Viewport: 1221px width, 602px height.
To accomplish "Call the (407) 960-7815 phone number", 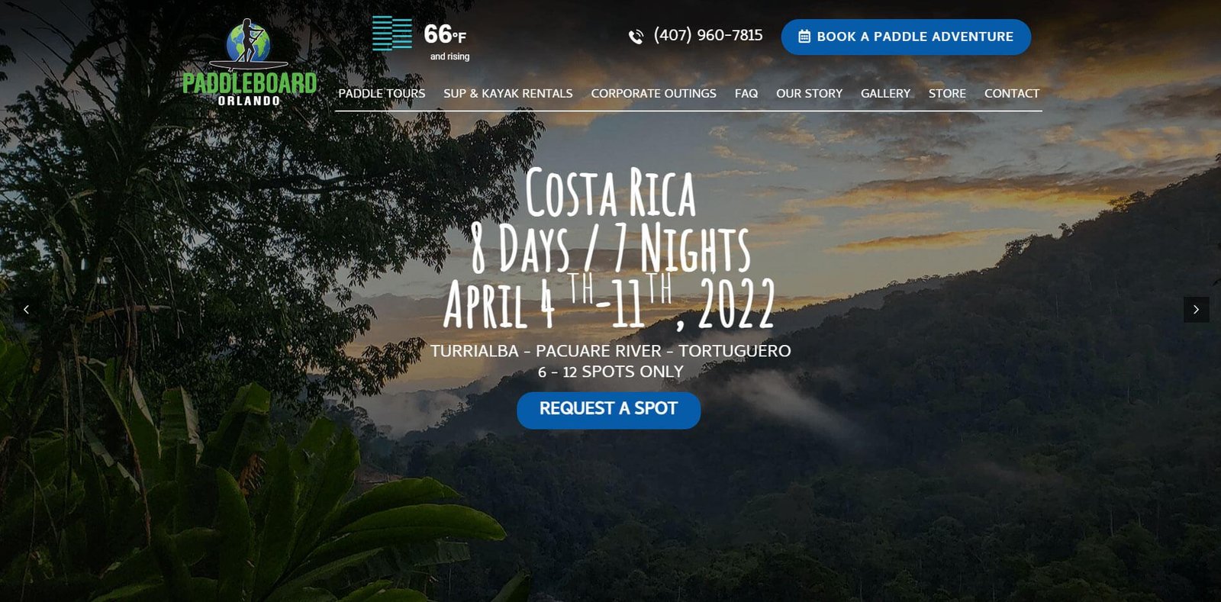I will click(x=708, y=35).
